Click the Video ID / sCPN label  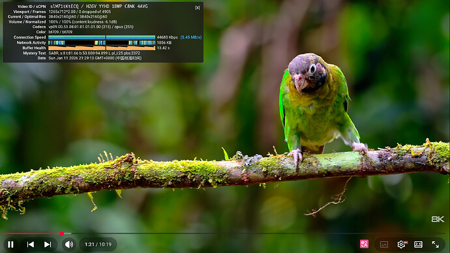pyautogui.click(x=31, y=7)
